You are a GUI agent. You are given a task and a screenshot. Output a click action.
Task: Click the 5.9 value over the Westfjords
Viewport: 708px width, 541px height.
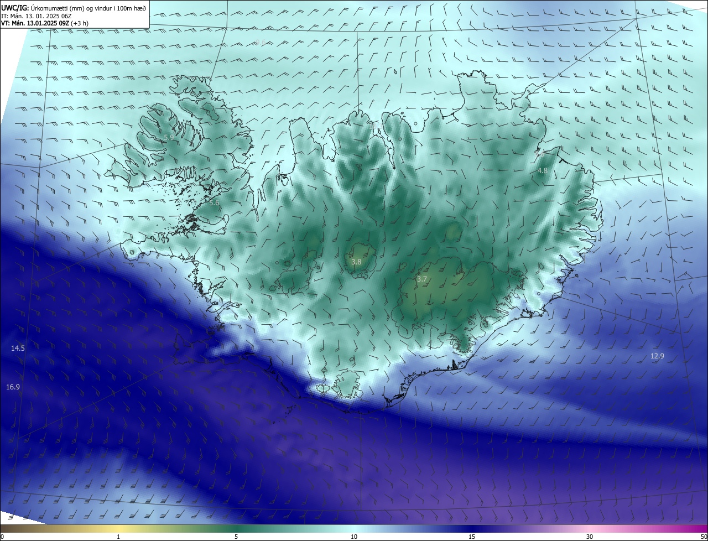[169, 137]
